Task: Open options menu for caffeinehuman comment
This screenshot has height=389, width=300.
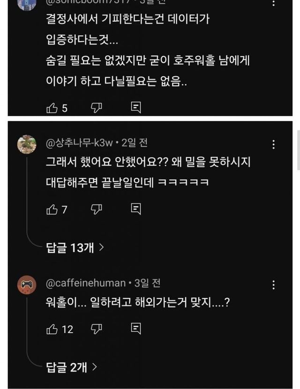Action: pos(274,285)
